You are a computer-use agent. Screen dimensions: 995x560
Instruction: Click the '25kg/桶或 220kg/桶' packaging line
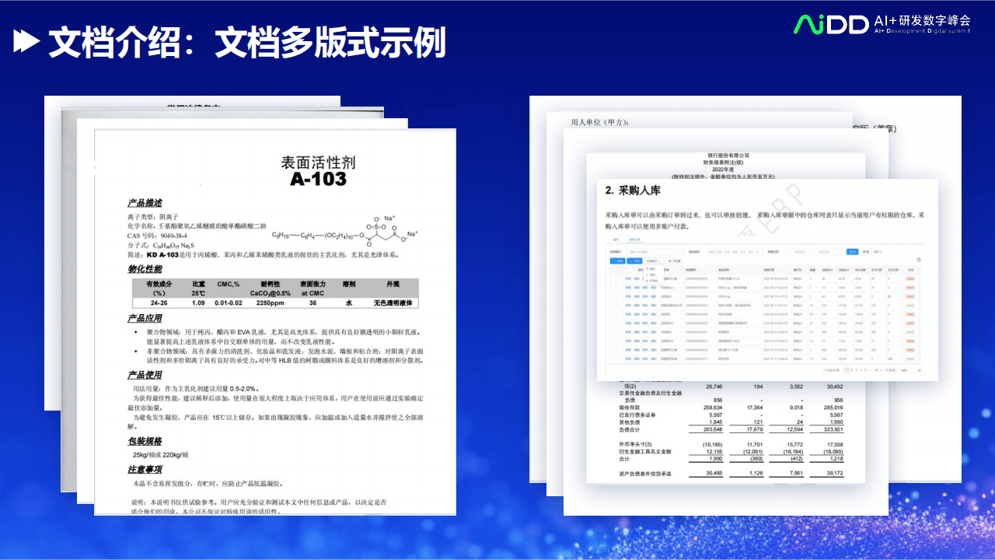162,454
